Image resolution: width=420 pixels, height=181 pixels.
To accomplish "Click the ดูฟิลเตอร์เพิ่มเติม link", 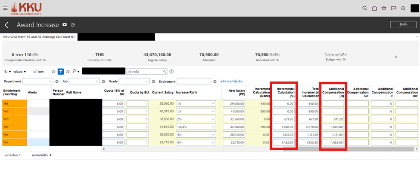I will coord(231,81).
